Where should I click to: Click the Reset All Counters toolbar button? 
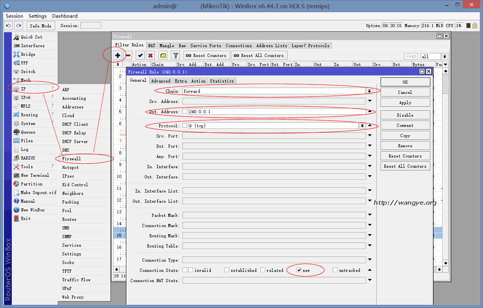[259, 55]
